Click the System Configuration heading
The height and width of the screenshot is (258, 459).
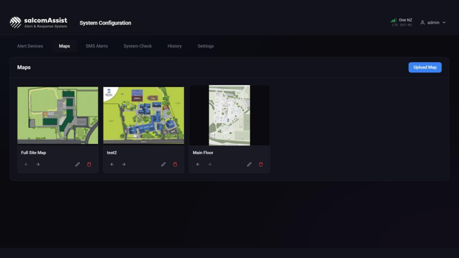point(105,23)
